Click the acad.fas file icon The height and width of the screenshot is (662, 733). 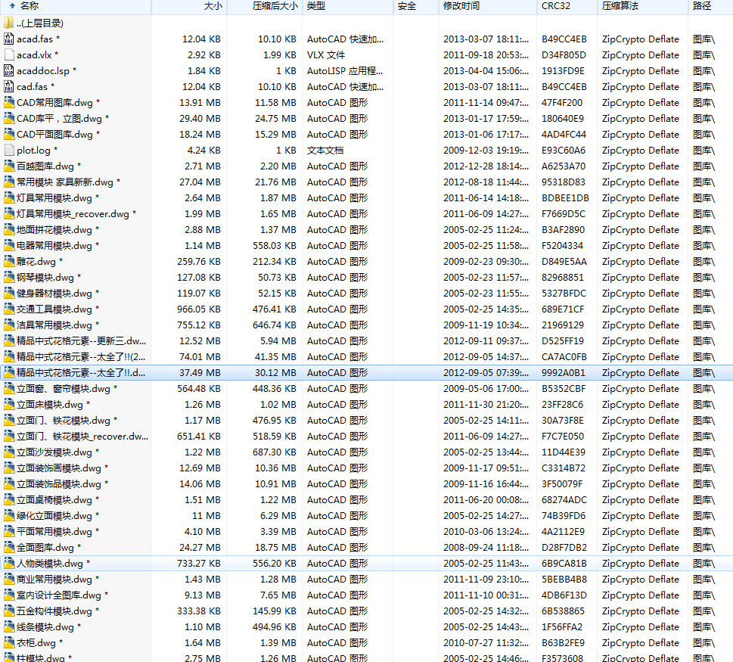[x=8, y=39]
